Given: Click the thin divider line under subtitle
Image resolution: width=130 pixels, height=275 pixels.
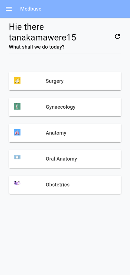Looking at the screenshot, I should (x=65, y=54).
